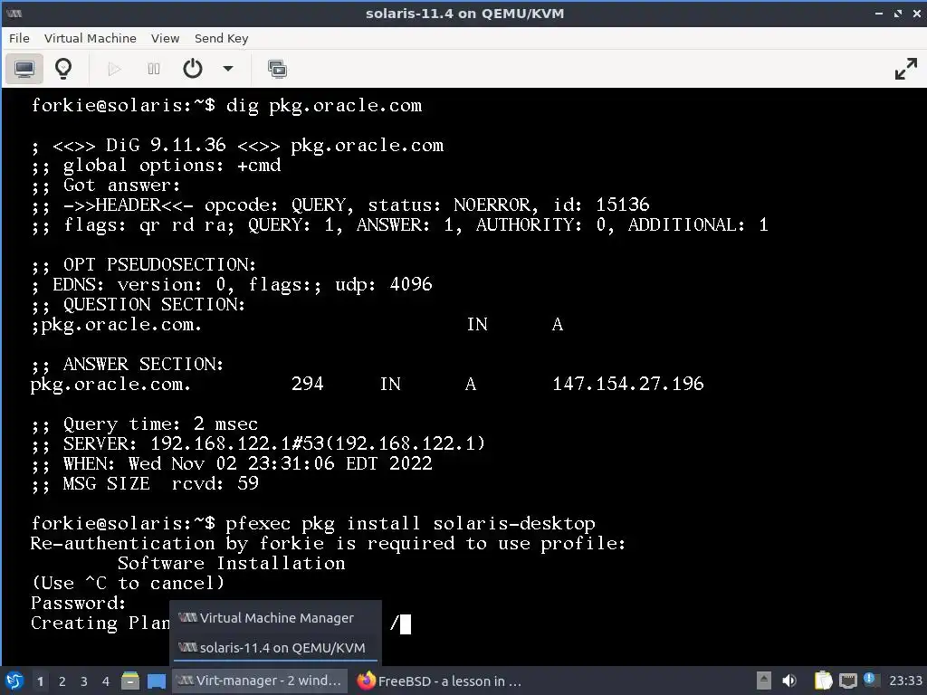This screenshot has width=927, height=695.
Task: Click the Run virtual machine play button
Action: pyautogui.click(x=114, y=69)
